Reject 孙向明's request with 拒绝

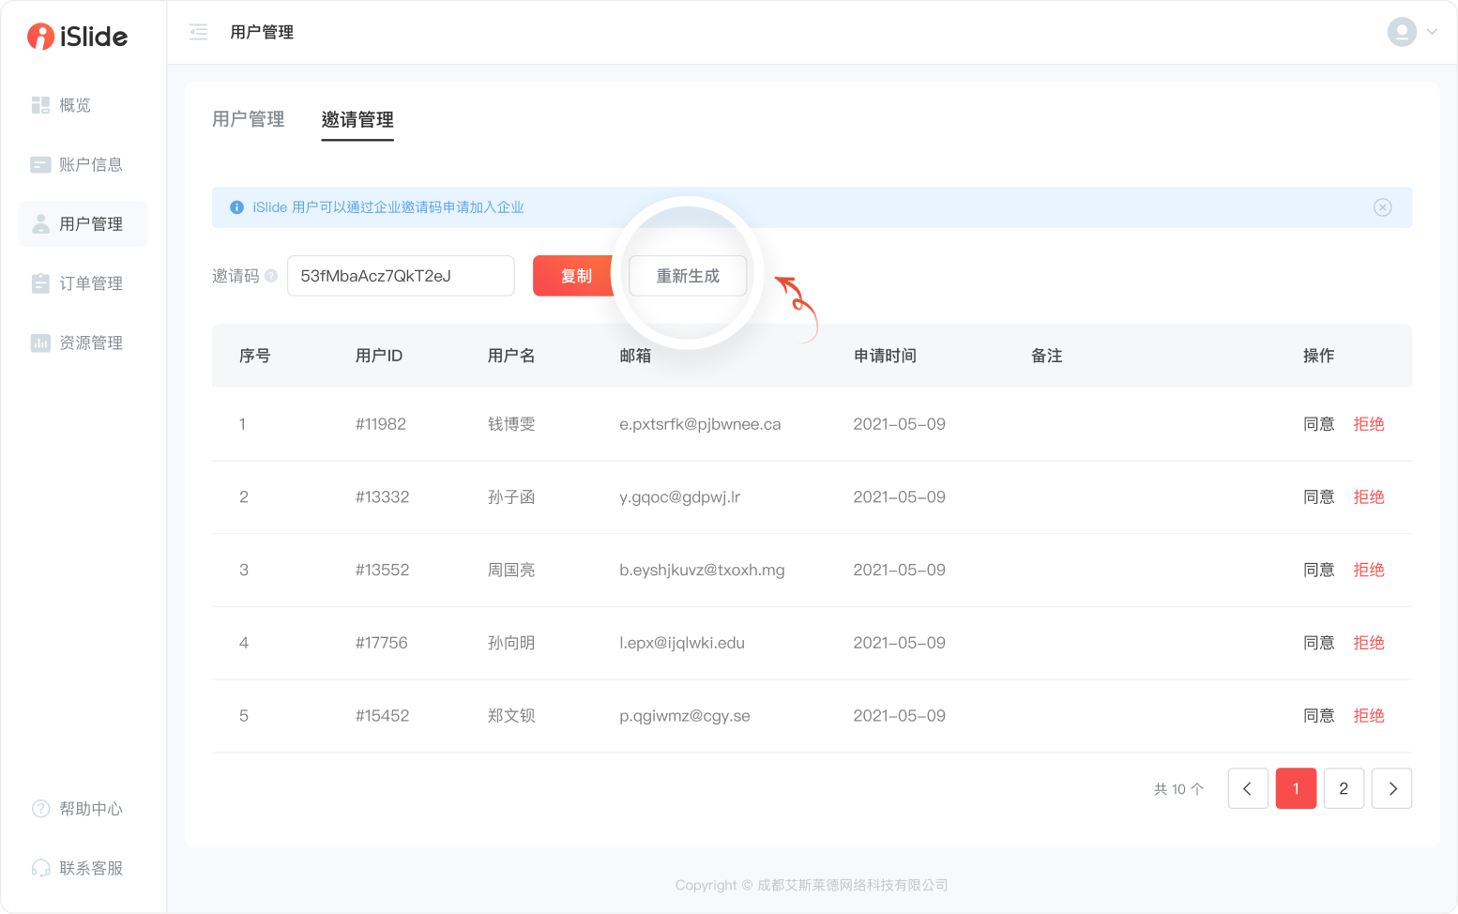[1369, 643]
